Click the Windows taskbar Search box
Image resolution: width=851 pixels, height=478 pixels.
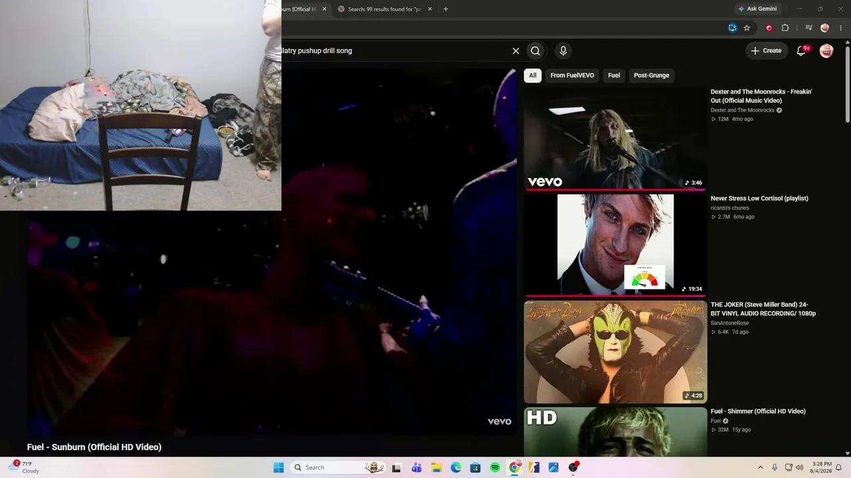click(x=338, y=467)
